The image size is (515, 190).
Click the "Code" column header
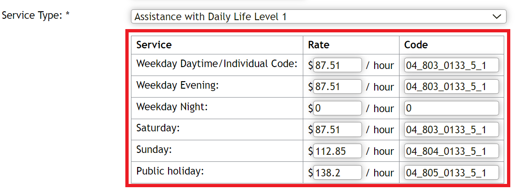point(416,45)
